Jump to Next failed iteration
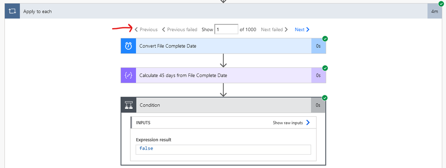Screen dimensions: 446x168 [x=275, y=29]
